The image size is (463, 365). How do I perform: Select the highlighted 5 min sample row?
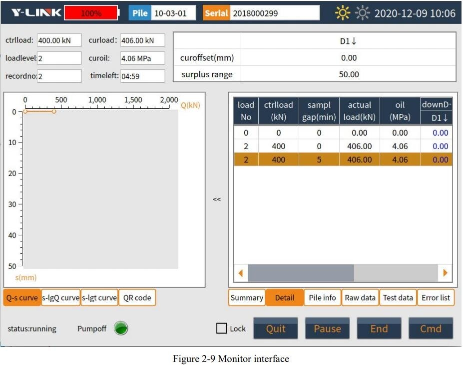point(343,160)
